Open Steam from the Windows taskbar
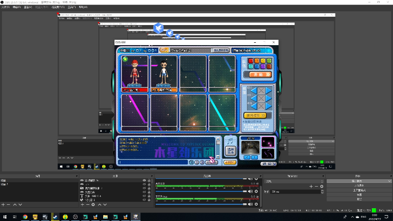393x221 pixels. pyautogui.click(x=55, y=217)
